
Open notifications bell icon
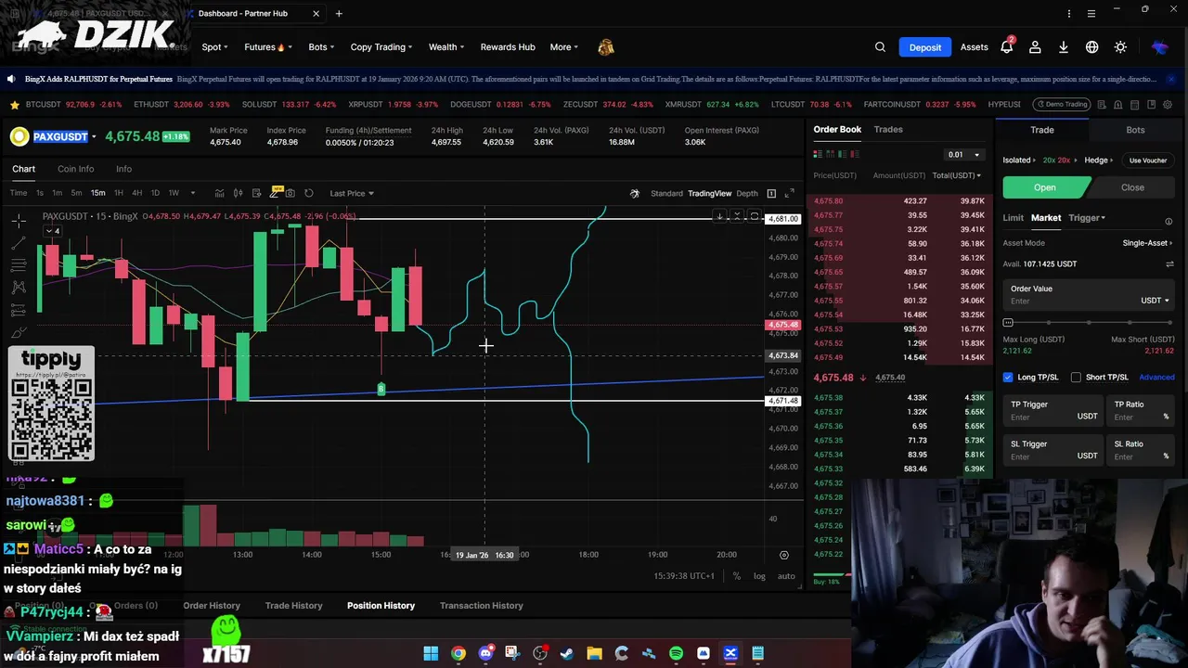[x=1006, y=47]
